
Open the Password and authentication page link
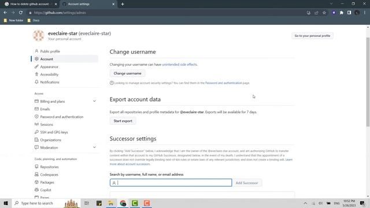tap(224, 83)
